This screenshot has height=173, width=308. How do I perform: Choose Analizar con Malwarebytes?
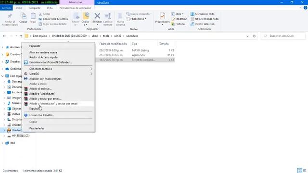click(45, 79)
